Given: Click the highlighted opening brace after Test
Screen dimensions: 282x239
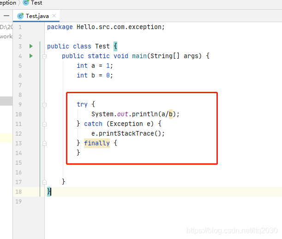Looking at the screenshot, I should [x=115, y=47].
